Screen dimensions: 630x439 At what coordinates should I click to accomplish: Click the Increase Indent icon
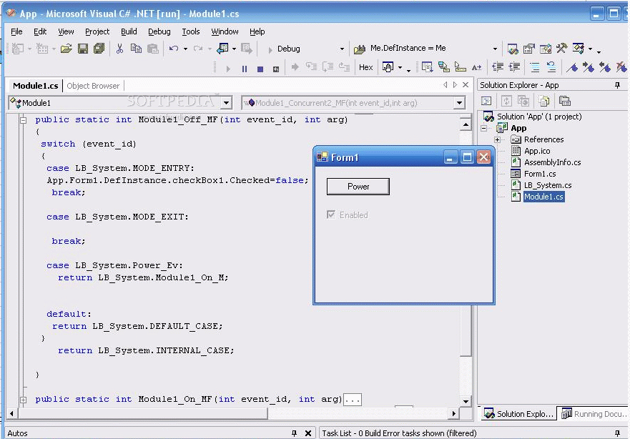pyautogui.click(x=514, y=67)
